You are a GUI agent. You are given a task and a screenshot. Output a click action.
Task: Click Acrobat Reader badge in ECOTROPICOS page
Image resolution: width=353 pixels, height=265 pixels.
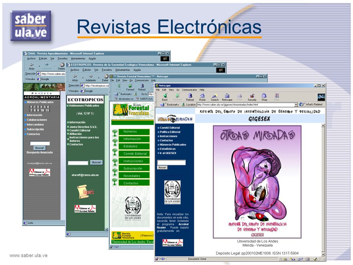(x=85, y=209)
